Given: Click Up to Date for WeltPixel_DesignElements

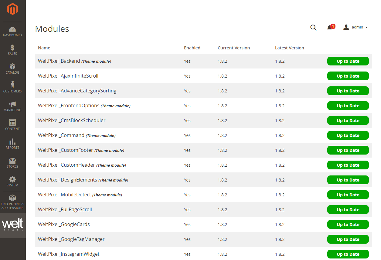Looking at the screenshot, I should tap(348, 180).
